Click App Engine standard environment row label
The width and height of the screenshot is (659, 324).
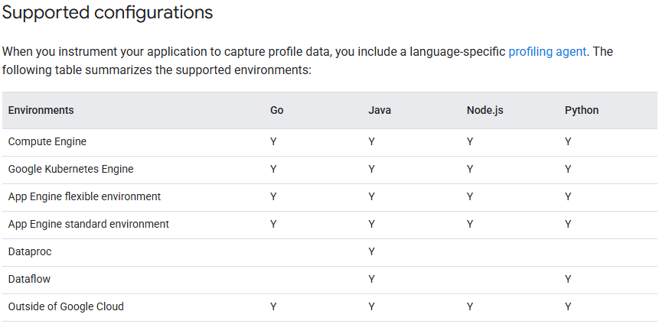pos(88,224)
